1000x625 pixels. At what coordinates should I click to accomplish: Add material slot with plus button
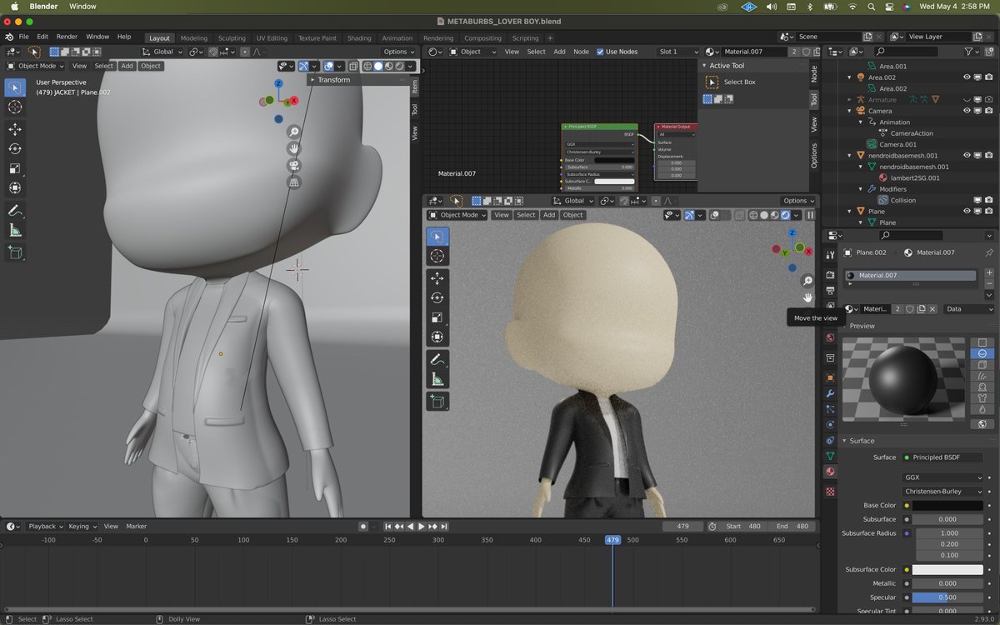point(989,272)
